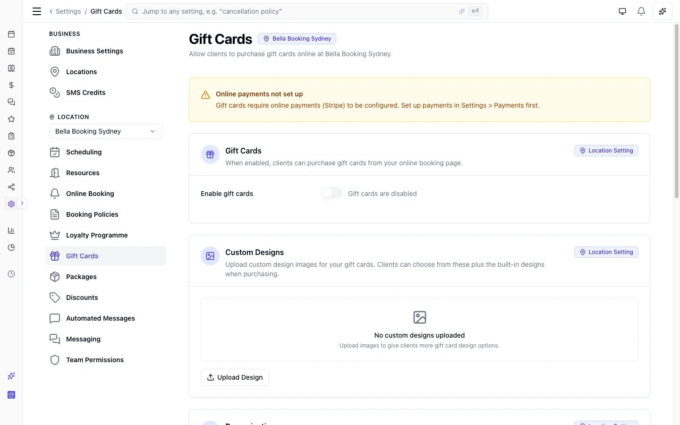Image resolution: width=680 pixels, height=425 pixels.
Task: Open SMS Credits settings
Action: point(106,93)
